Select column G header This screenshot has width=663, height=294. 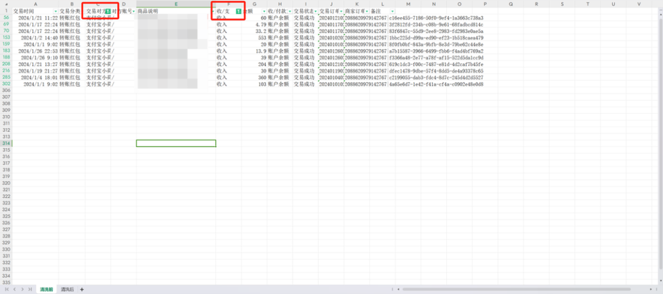click(254, 4)
